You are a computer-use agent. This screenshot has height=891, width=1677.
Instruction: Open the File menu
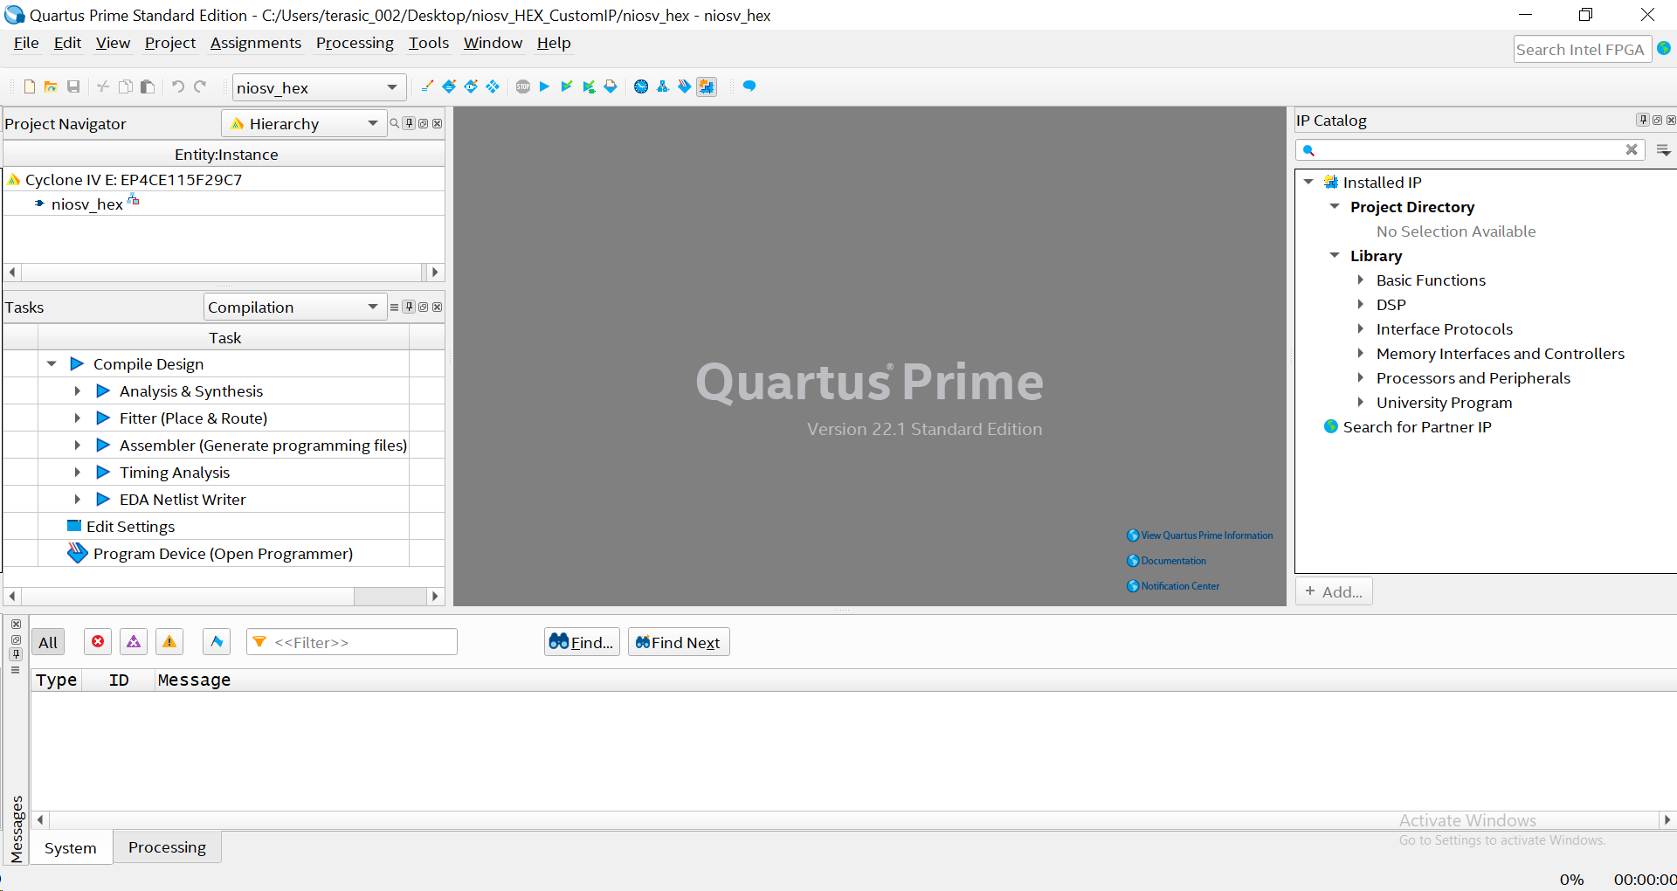(26, 43)
